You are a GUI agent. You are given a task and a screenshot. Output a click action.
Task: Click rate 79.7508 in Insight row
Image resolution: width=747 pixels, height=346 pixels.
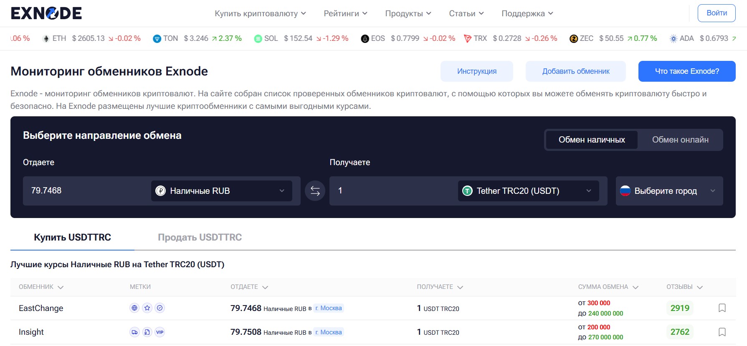pos(246,332)
